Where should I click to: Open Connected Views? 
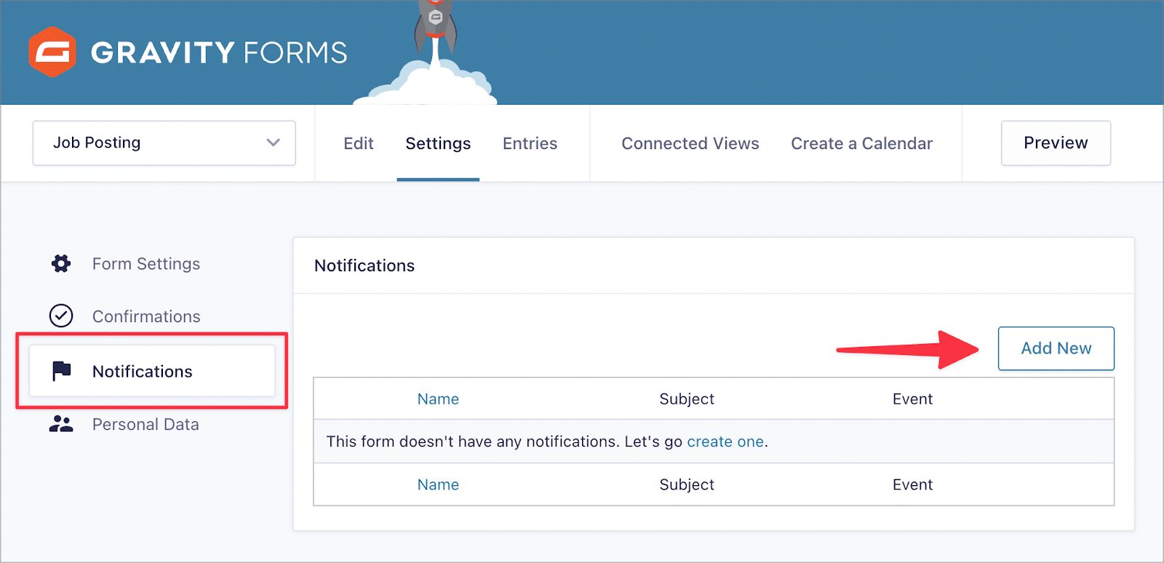[x=690, y=143]
